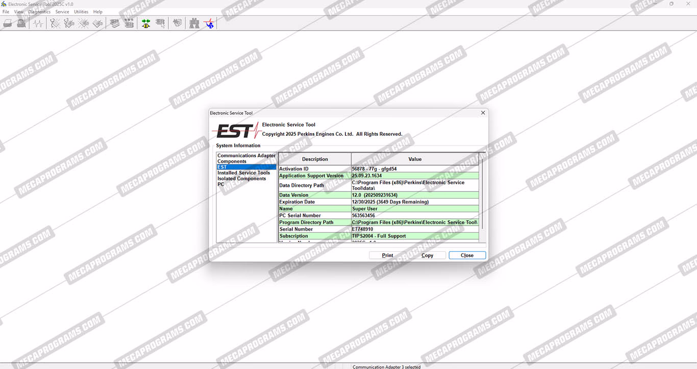697x369 pixels.
Task: Click the green arrows Connect/Disconnect toolbar icon
Action: click(146, 23)
